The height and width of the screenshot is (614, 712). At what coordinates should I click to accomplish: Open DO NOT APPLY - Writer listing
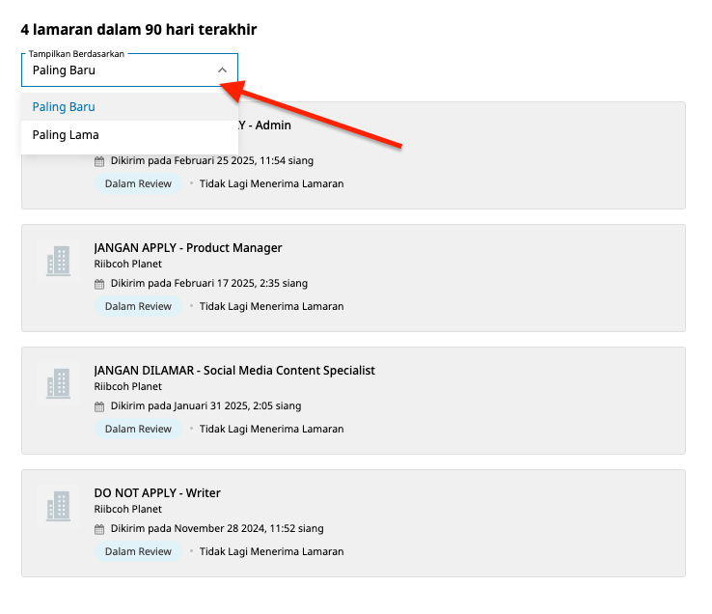tap(157, 493)
